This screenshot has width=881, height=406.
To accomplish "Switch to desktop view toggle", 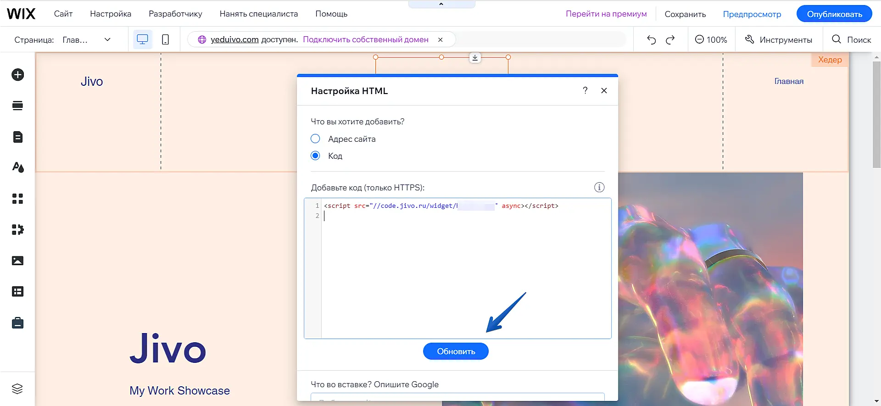I will (x=143, y=39).
